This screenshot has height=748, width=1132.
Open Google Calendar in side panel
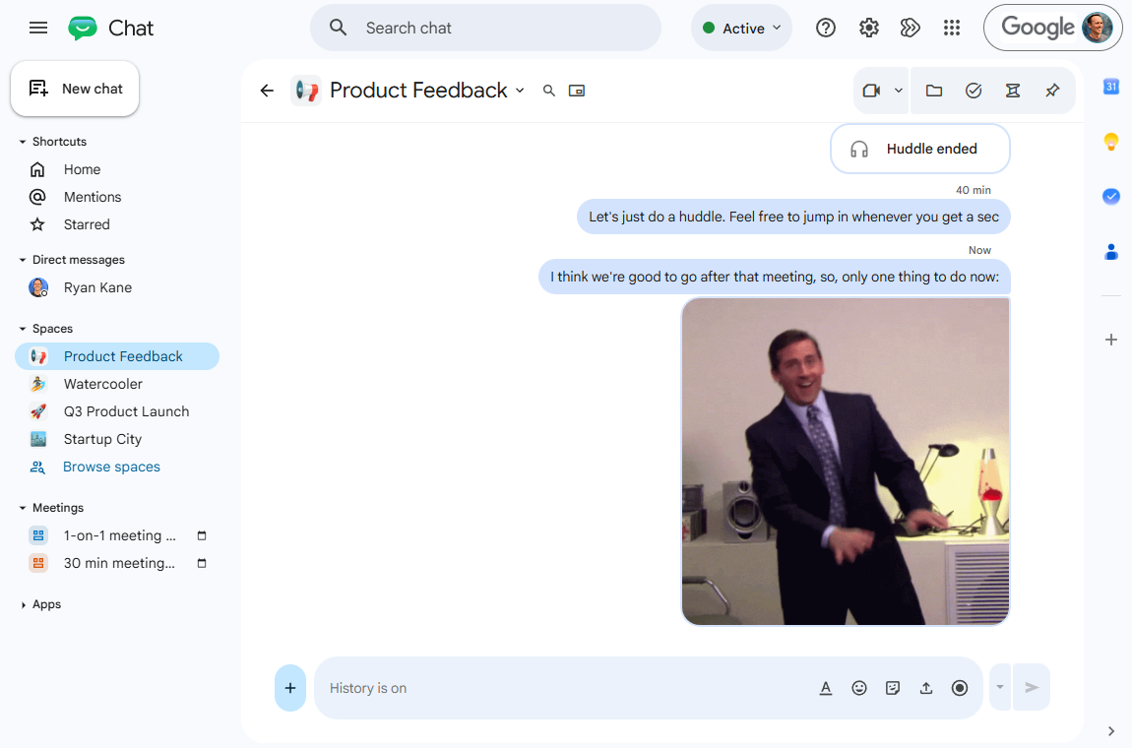[x=1111, y=87]
